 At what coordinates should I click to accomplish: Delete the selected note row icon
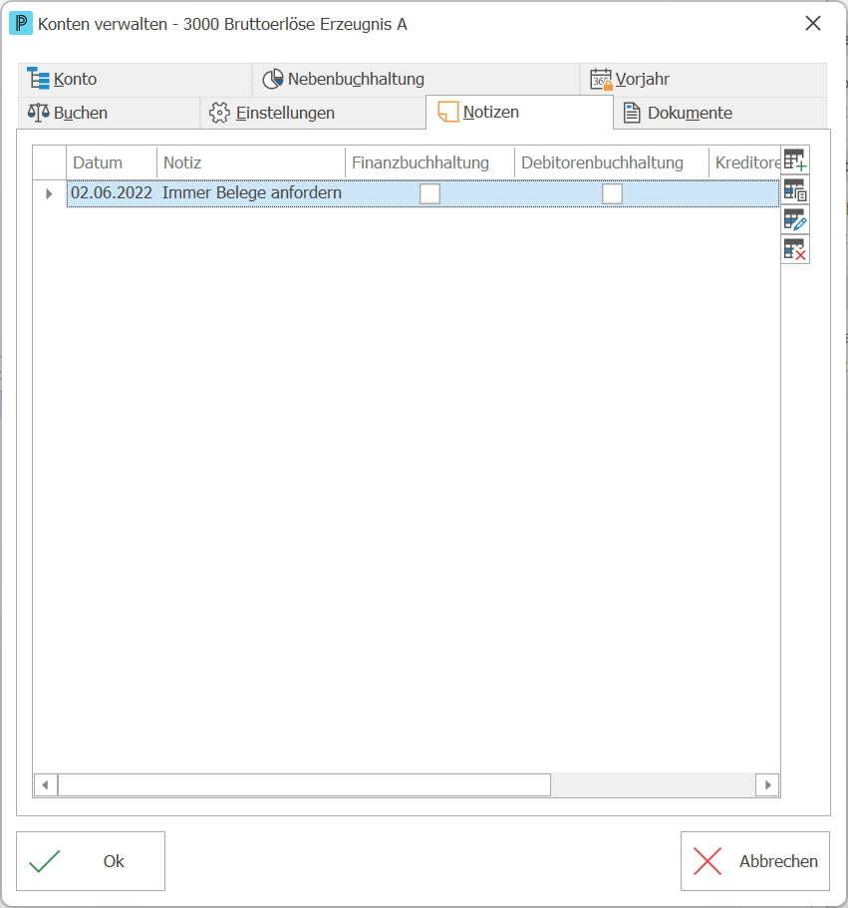(795, 250)
